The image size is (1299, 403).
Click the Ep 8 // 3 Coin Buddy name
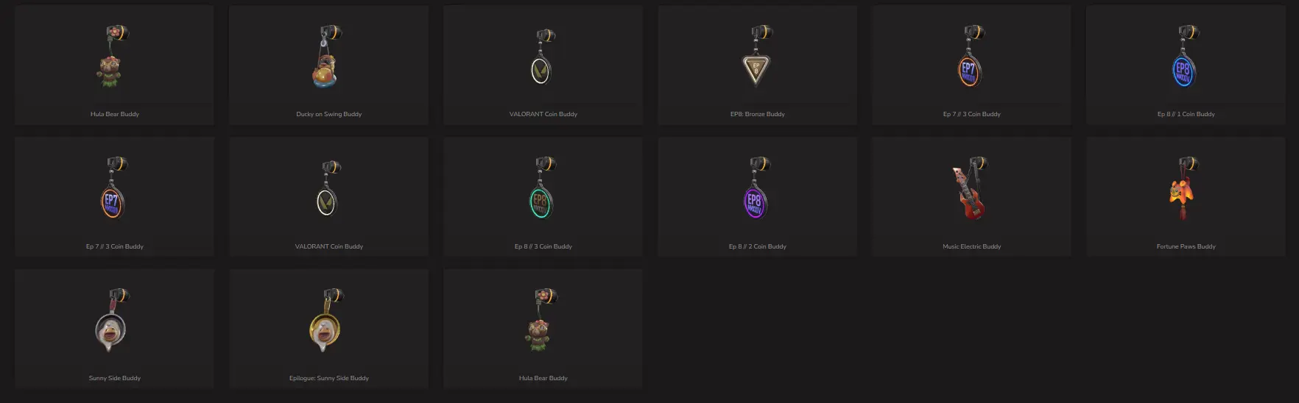click(x=543, y=246)
